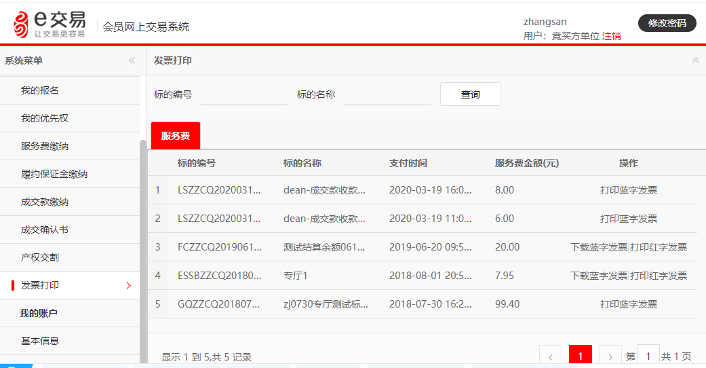Sort by 标的编号 column header

pyautogui.click(x=196, y=163)
